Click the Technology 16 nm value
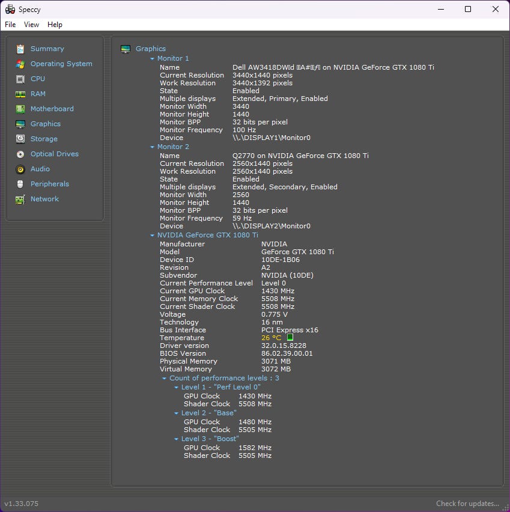This screenshot has height=512, width=510. pos(272,322)
